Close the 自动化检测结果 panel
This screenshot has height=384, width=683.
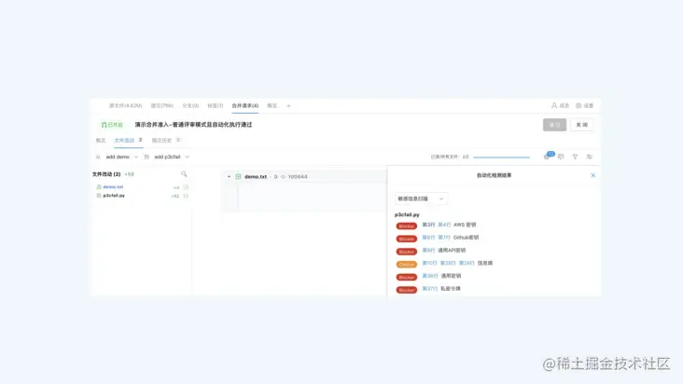(592, 175)
